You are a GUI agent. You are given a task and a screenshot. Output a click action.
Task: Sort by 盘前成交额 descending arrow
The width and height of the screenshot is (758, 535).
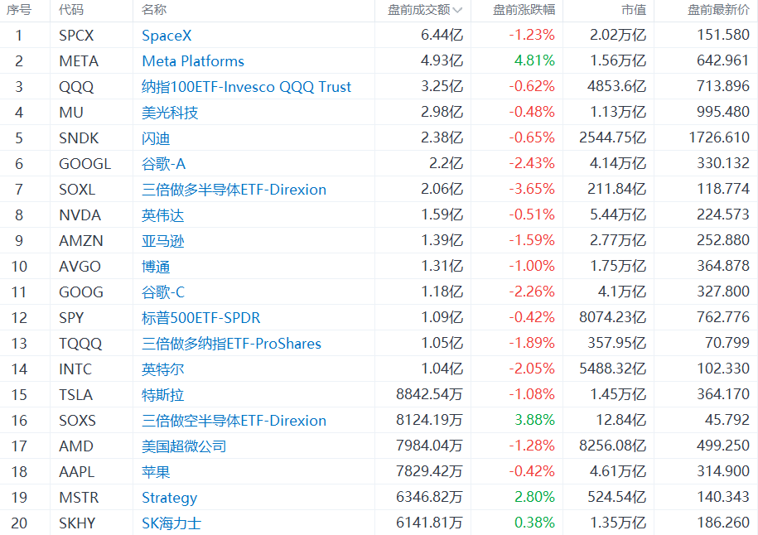(458, 10)
